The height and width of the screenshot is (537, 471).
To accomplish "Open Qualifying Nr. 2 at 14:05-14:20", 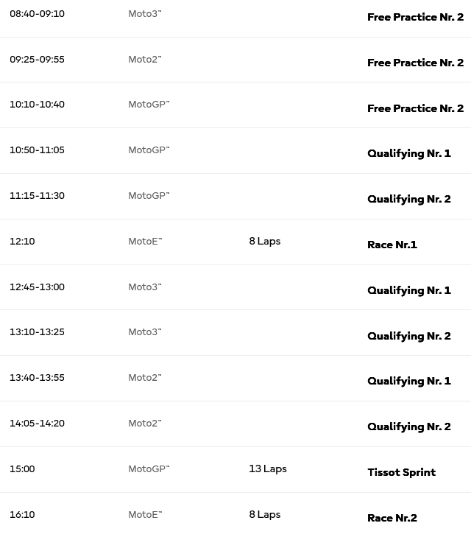I will [x=409, y=427].
